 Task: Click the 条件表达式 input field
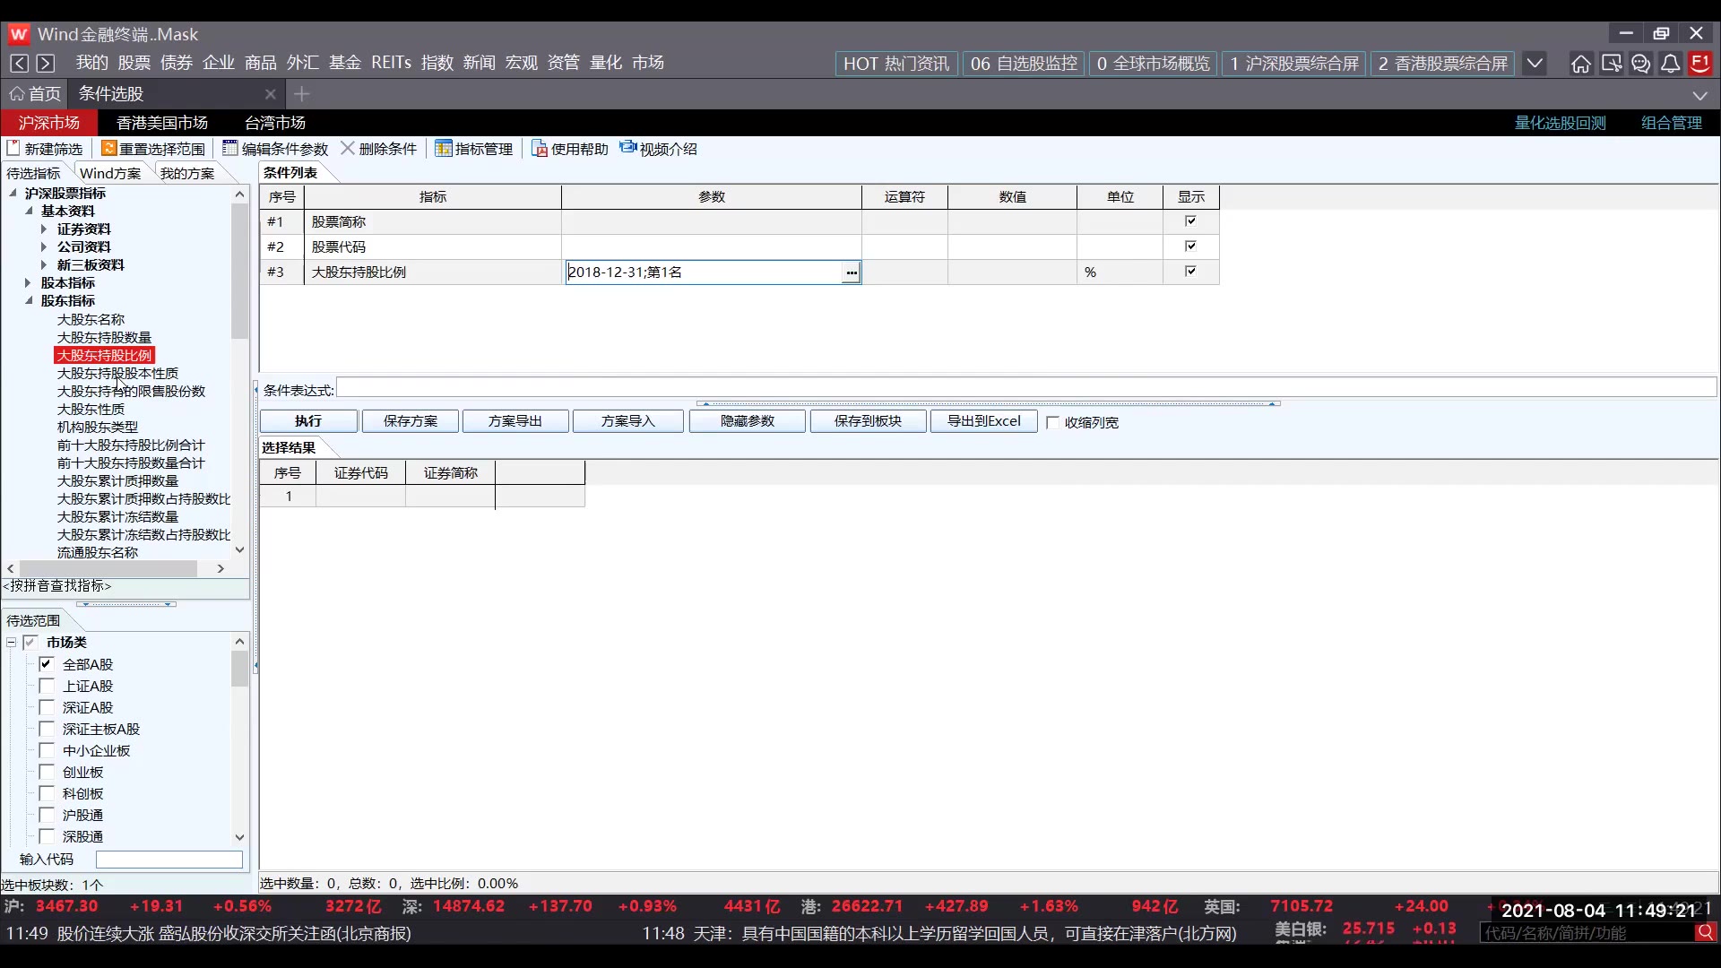(x=1026, y=388)
